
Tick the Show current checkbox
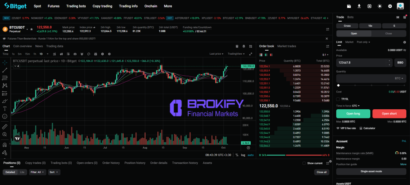click(x=304, y=163)
